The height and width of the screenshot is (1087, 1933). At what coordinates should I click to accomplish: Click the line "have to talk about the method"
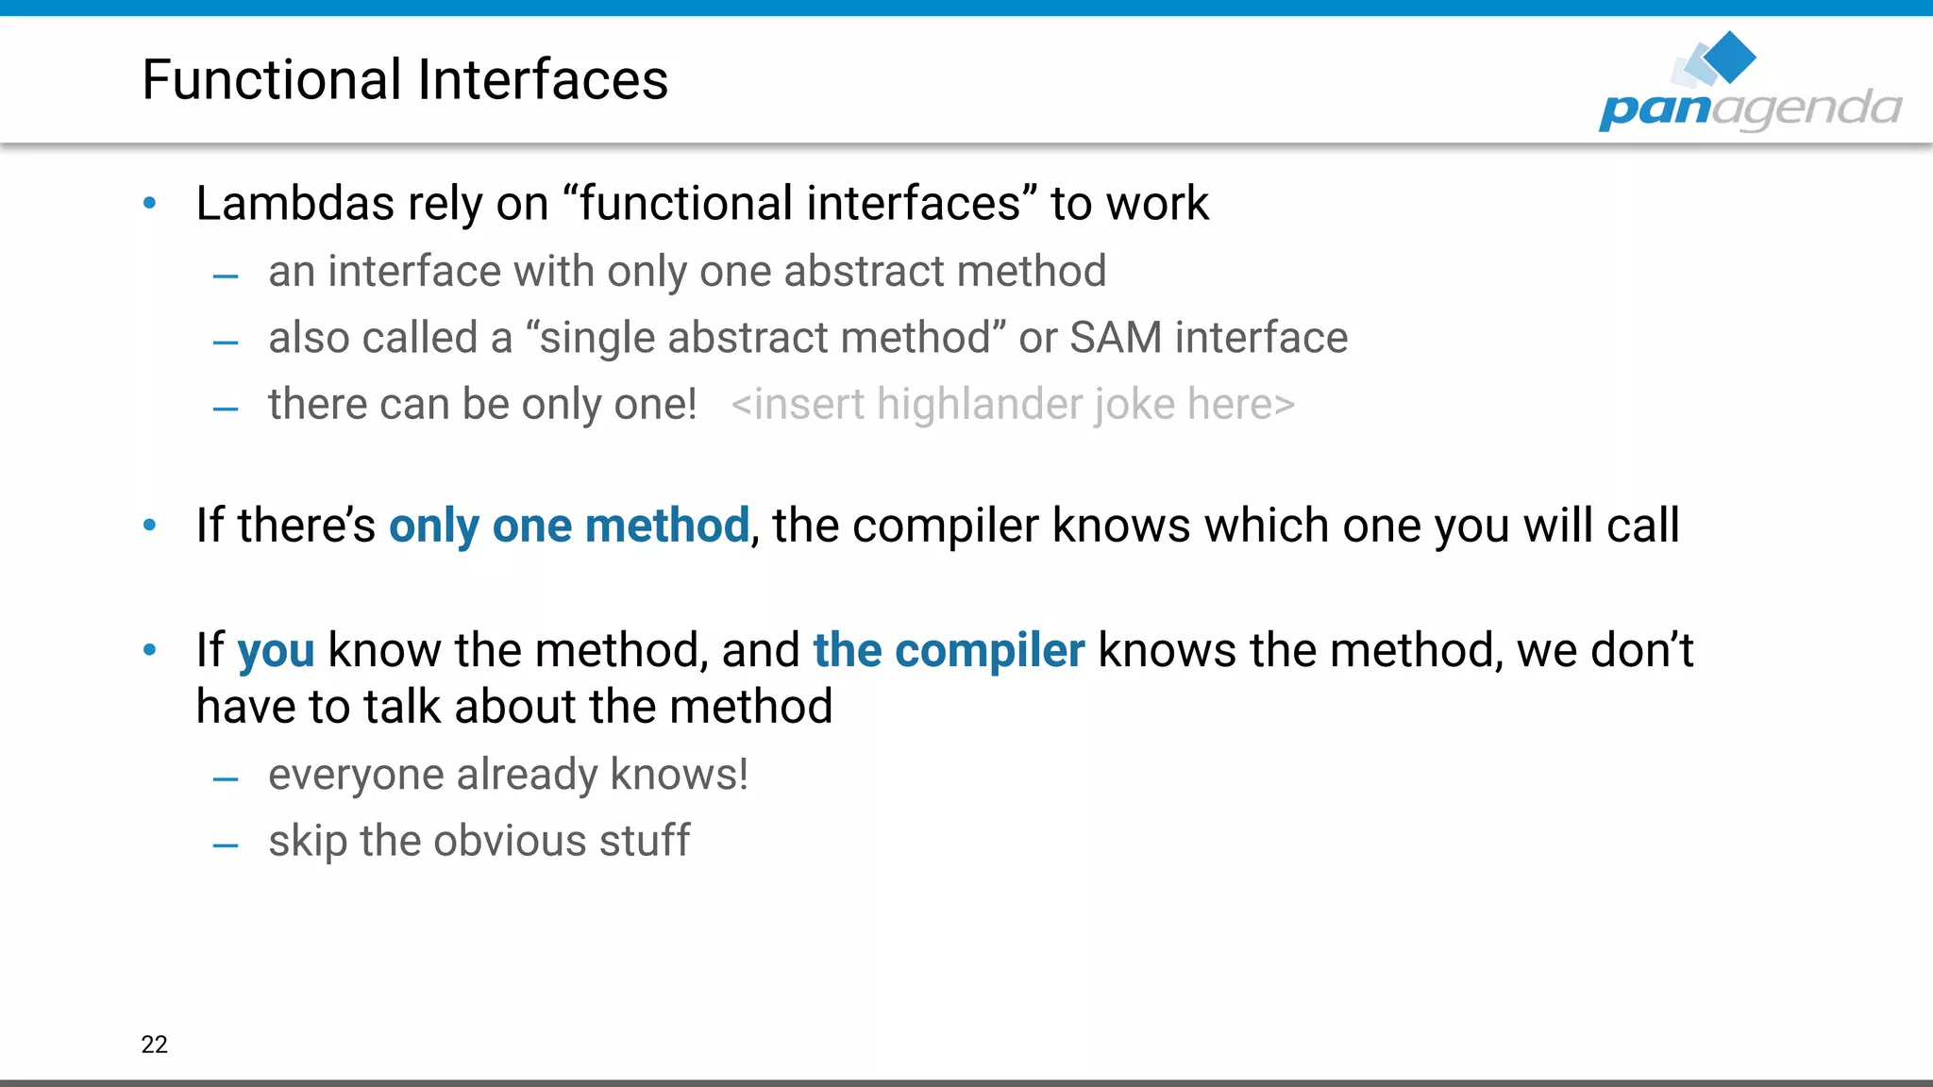[514, 706]
